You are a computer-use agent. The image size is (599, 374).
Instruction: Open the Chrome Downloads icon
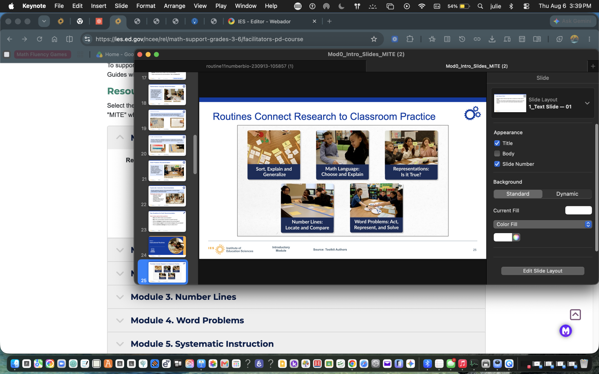[x=492, y=39]
